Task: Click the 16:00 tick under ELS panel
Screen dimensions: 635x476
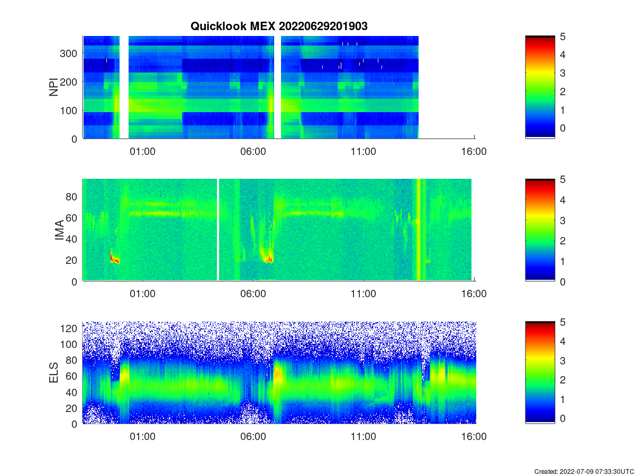Action: click(x=474, y=437)
